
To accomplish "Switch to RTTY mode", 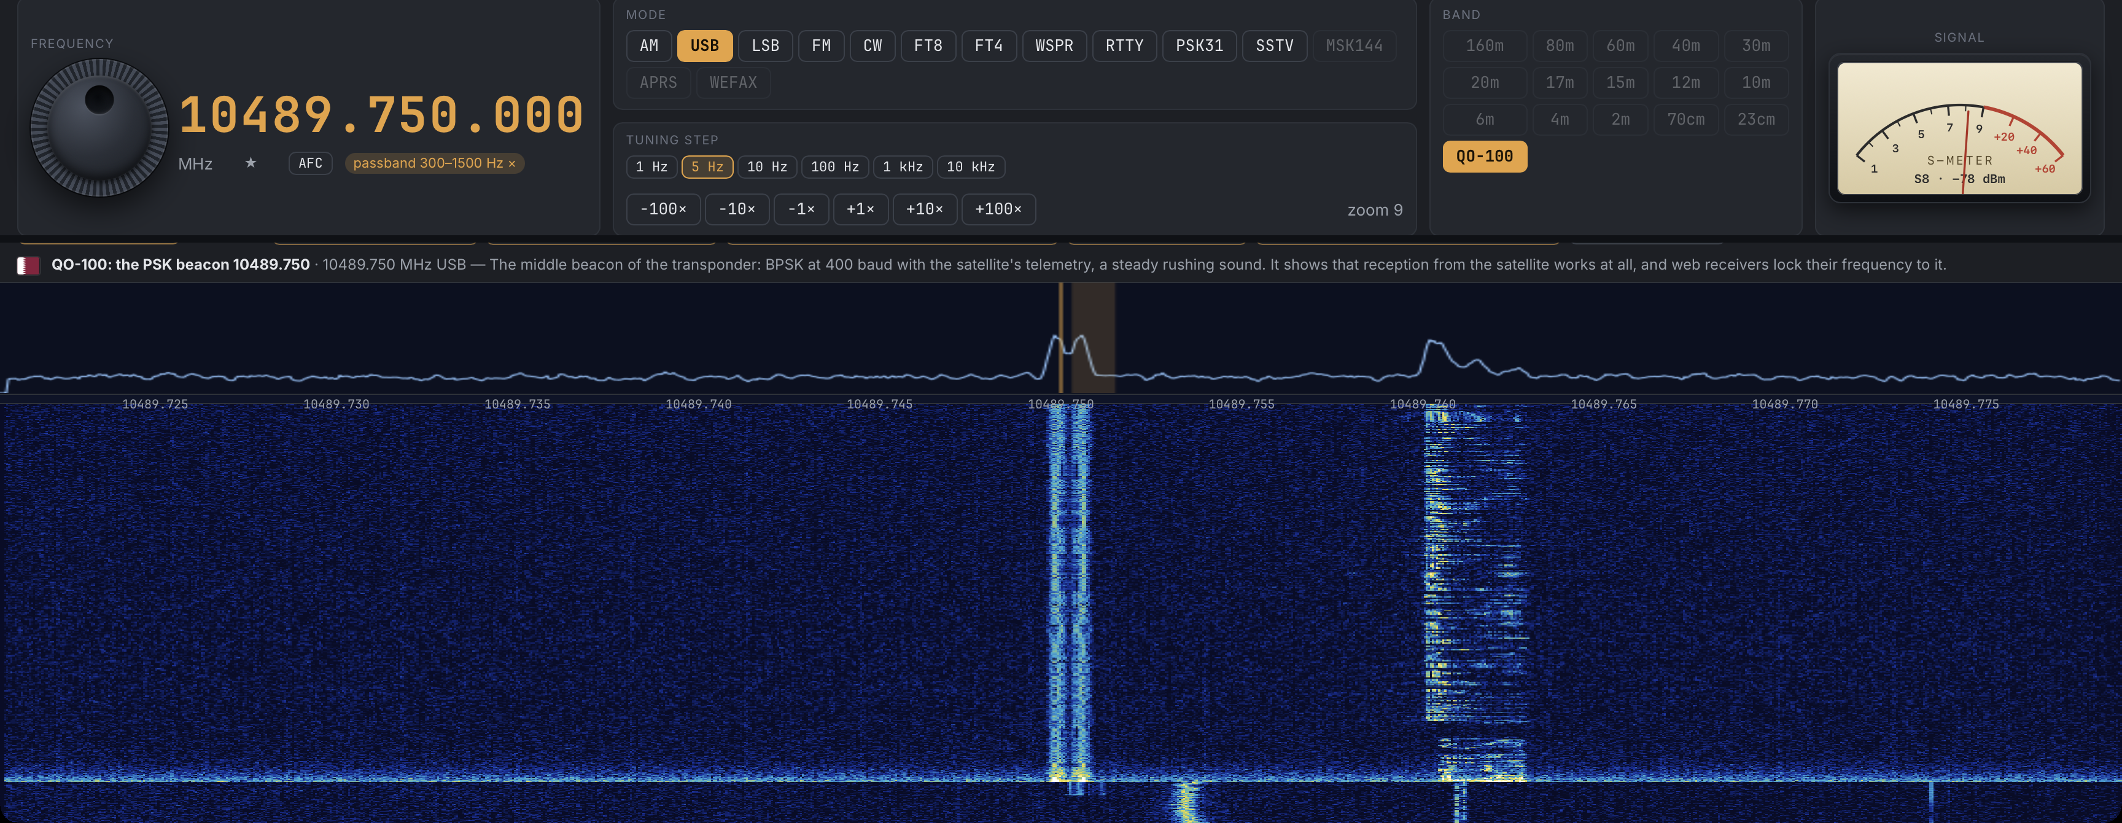I will coord(1124,46).
